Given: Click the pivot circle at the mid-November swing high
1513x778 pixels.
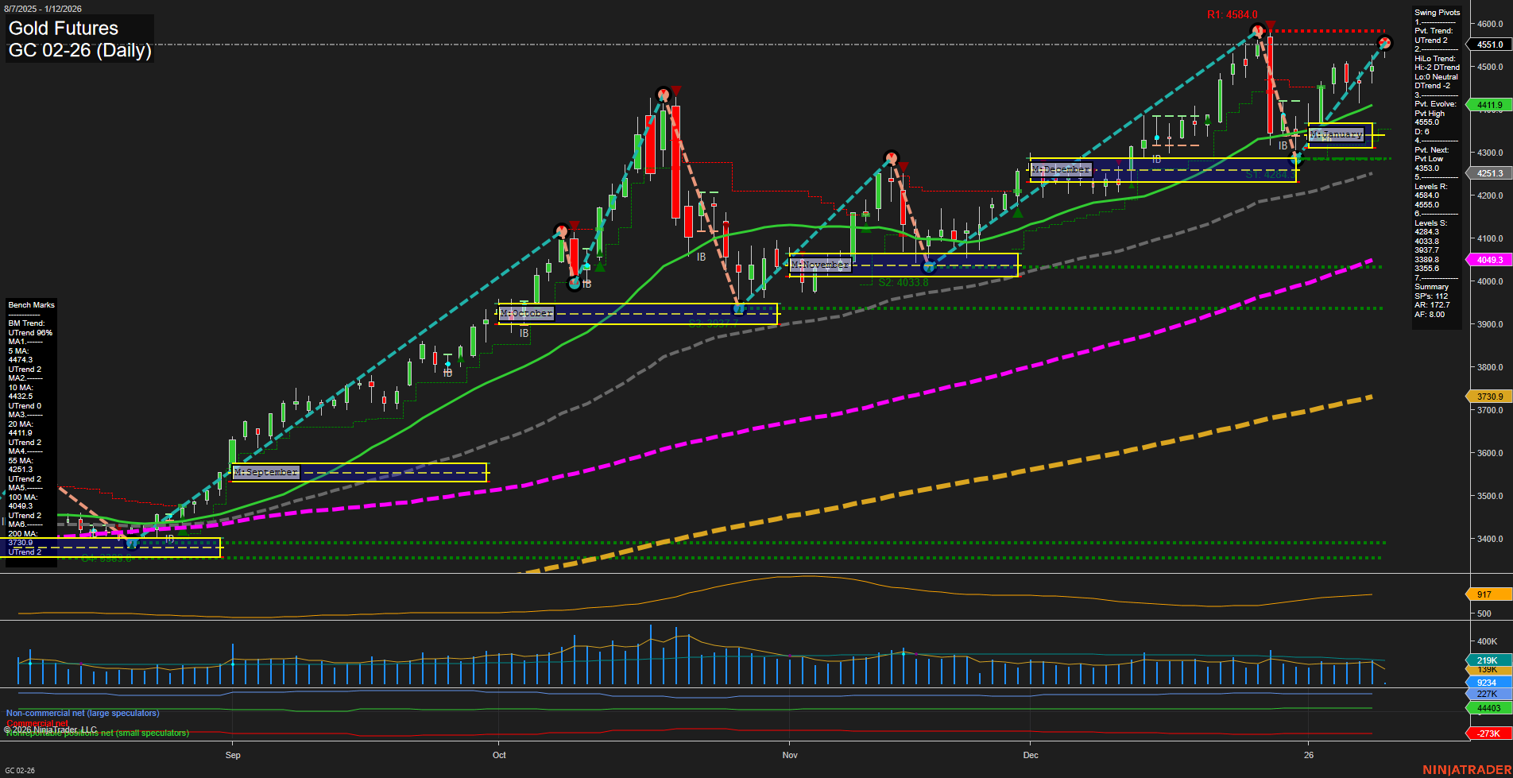Looking at the screenshot, I should point(892,157).
